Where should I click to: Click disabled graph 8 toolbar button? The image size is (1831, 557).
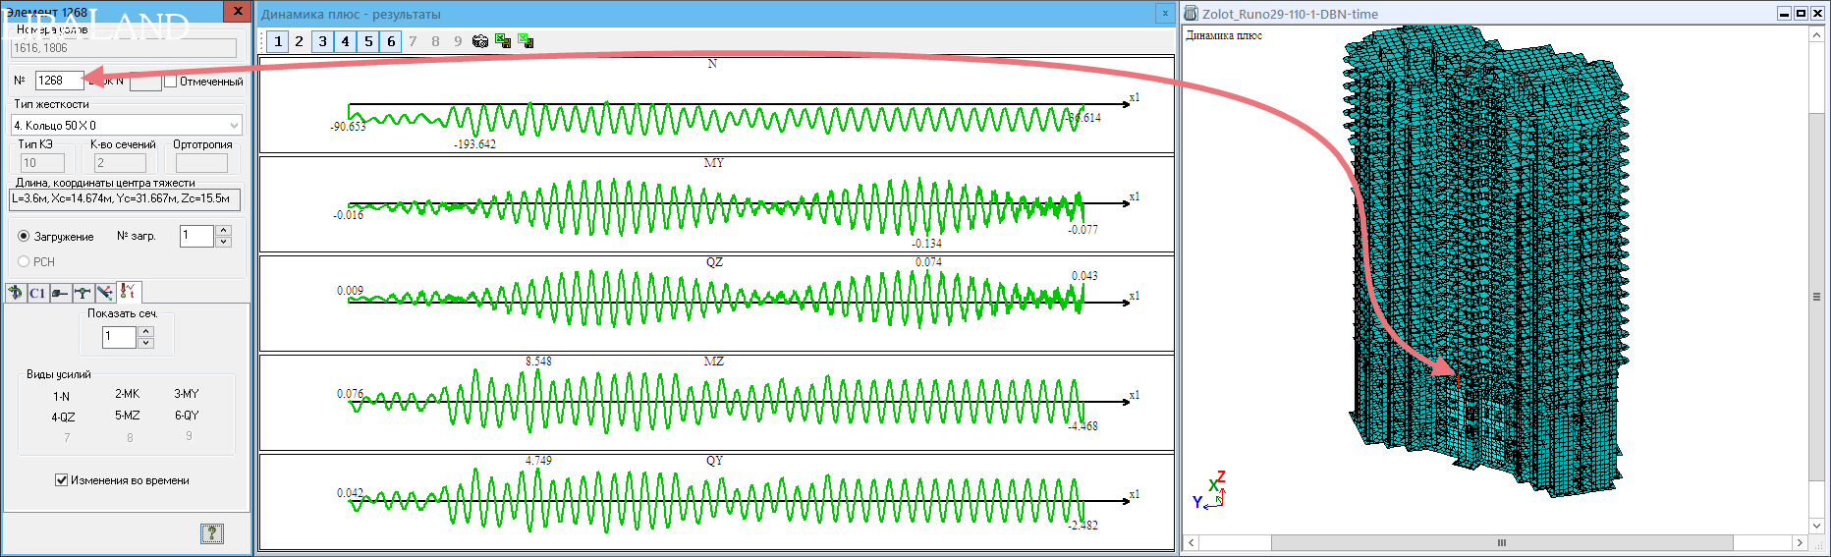coord(435,41)
